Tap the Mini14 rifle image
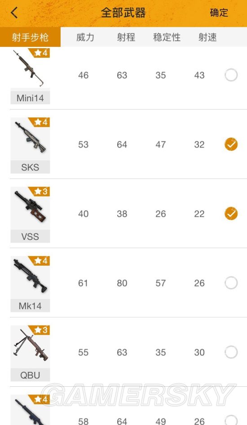247x425 pixels. coord(30,70)
